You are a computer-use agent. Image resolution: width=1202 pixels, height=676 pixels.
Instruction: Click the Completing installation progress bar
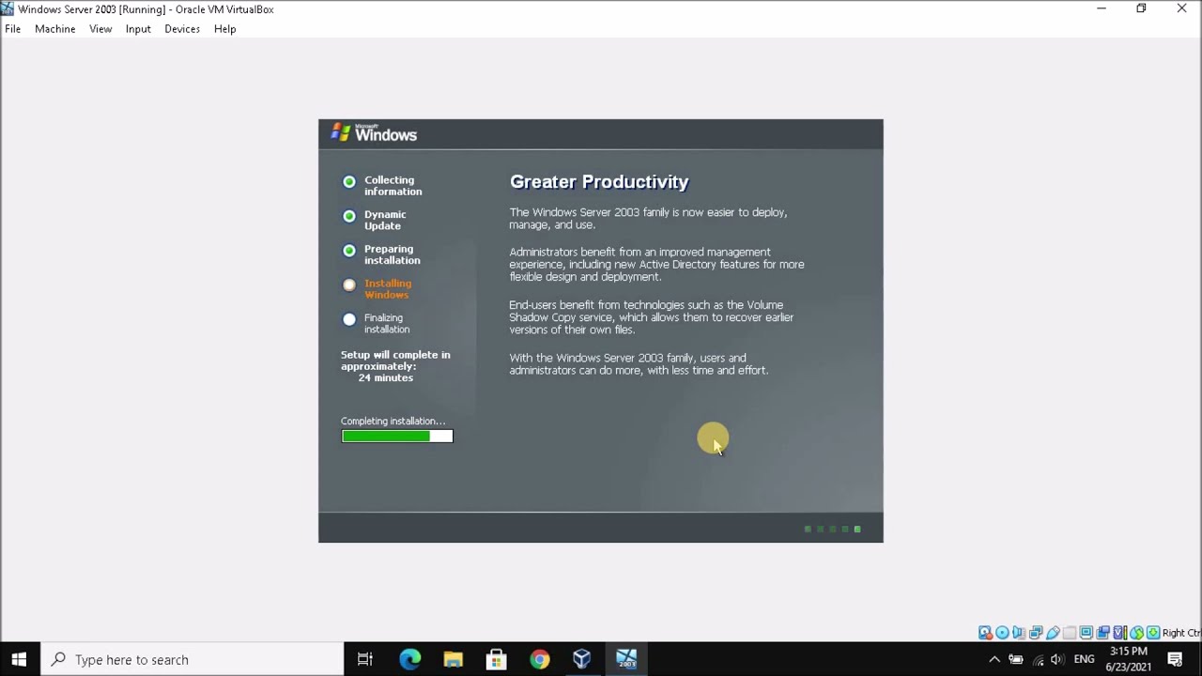pos(397,436)
